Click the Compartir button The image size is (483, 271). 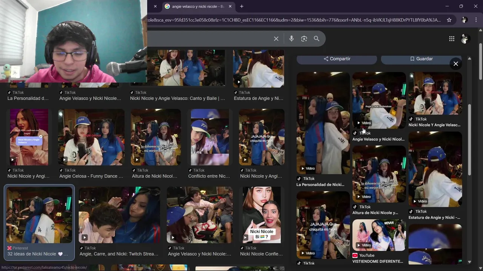point(337,59)
